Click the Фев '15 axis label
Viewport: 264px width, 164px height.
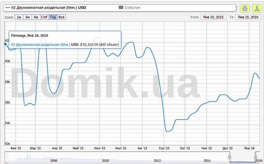pyautogui.click(x=16, y=148)
